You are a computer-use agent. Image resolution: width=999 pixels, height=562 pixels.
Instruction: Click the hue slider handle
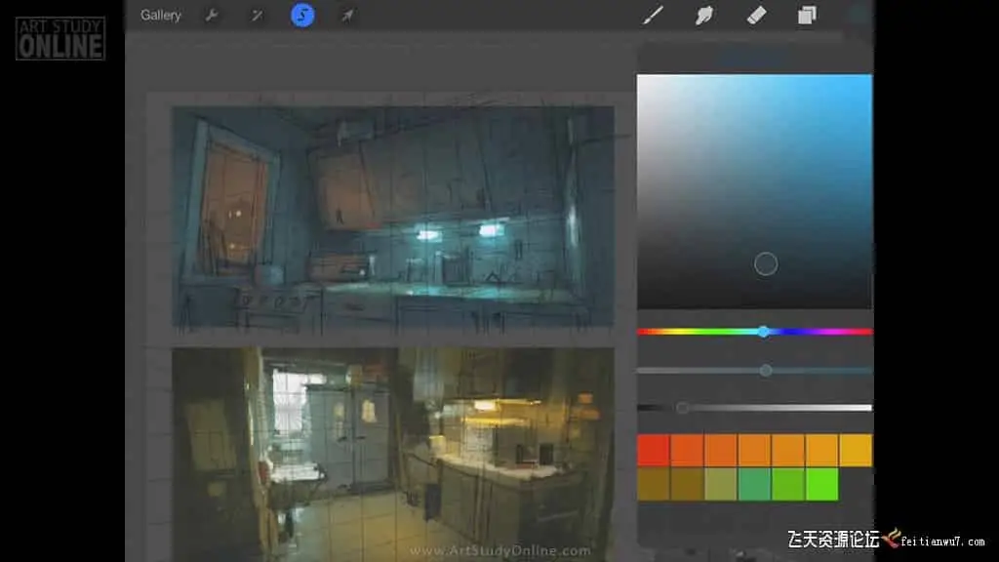coord(763,332)
